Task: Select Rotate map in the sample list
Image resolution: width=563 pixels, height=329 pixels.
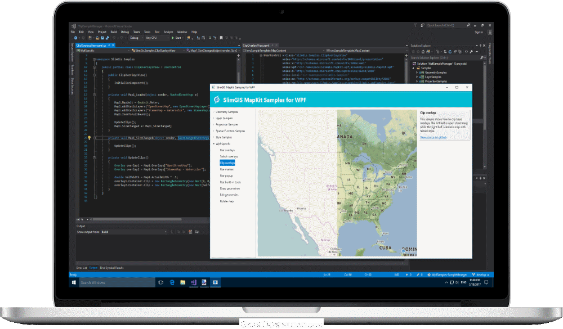Action: click(x=226, y=201)
